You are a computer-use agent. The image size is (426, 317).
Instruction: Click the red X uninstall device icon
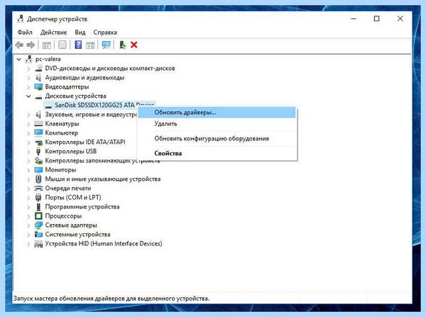tap(134, 45)
